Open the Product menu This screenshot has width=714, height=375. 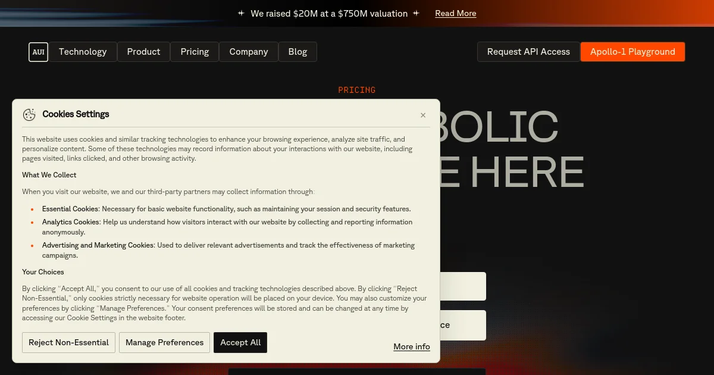pos(143,52)
